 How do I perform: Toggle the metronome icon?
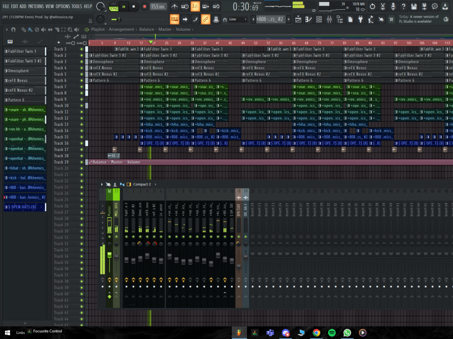click(x=174, y=6)
